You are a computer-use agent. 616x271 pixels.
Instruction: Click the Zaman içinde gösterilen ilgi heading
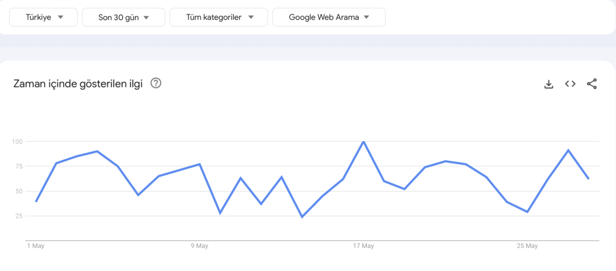[x=78, y=84]
